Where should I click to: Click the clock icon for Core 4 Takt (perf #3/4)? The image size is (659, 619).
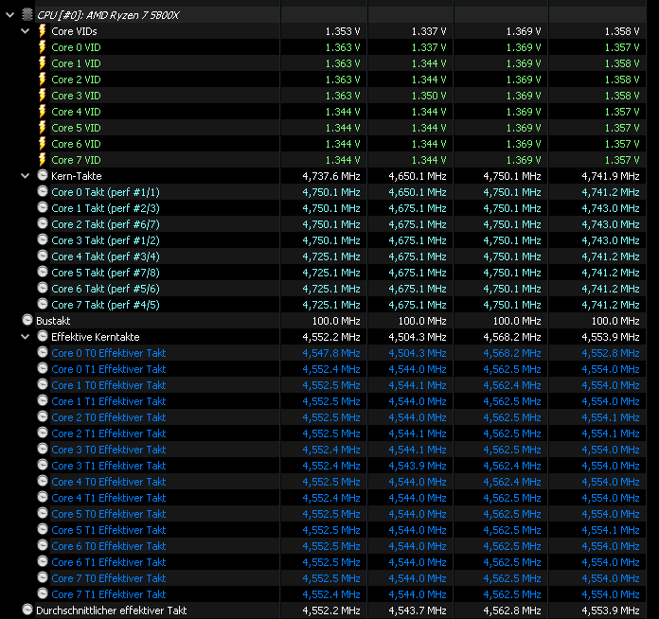click(43, 256)
